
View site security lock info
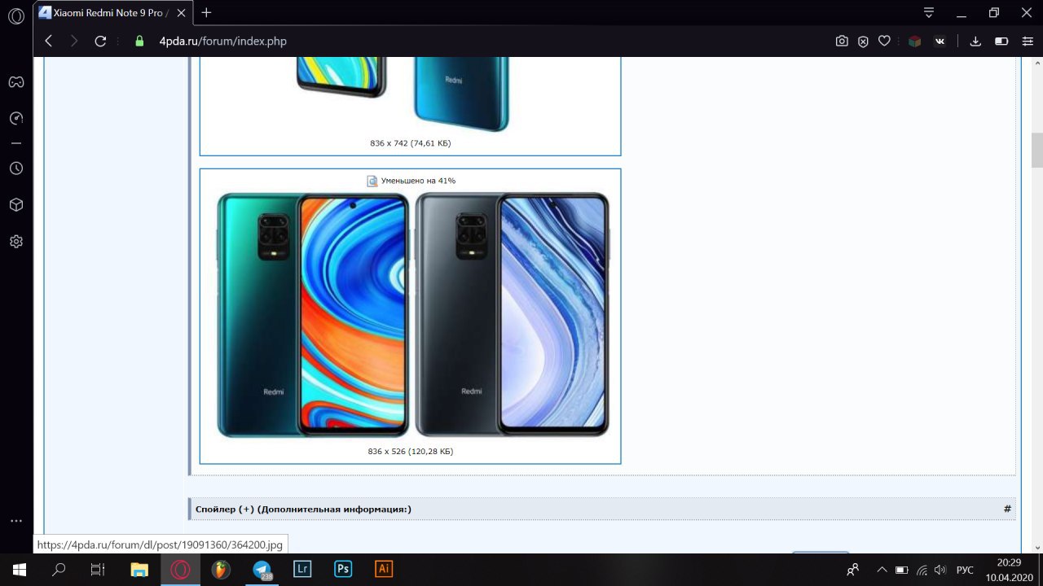coord(139,41)
